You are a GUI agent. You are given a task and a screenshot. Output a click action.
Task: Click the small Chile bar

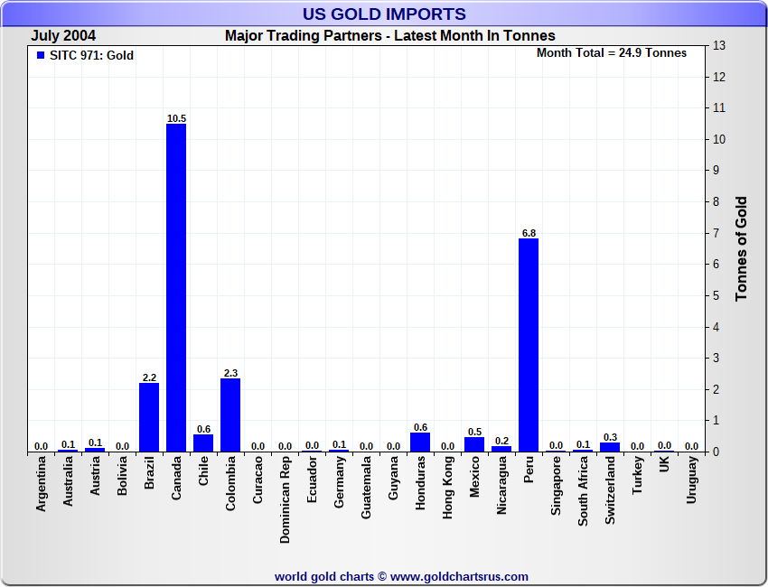[x=203, y=443]
